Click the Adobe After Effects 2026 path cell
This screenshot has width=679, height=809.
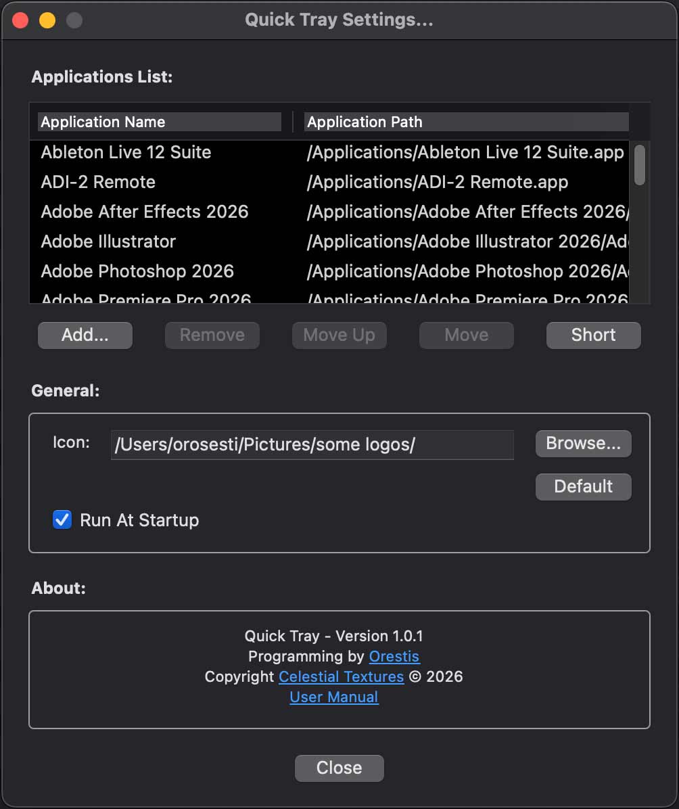[467, 212]
